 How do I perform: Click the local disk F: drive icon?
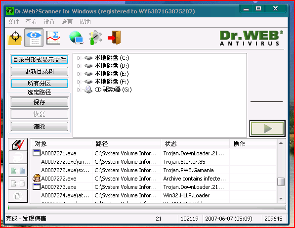point(88,82)
